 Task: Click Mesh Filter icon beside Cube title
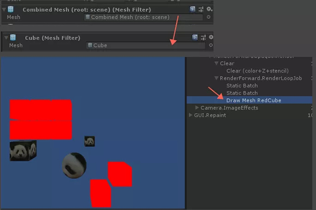(13, 38)
